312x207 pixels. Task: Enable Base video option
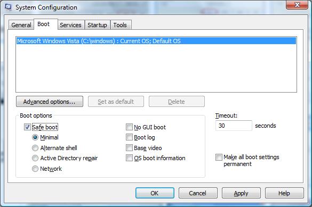129,147
